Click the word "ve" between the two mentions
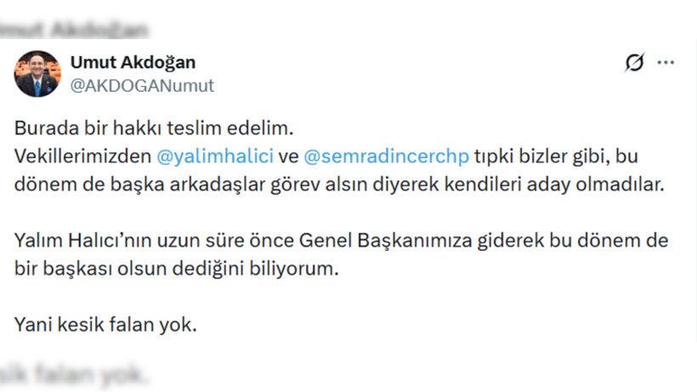 click(287, 156)
